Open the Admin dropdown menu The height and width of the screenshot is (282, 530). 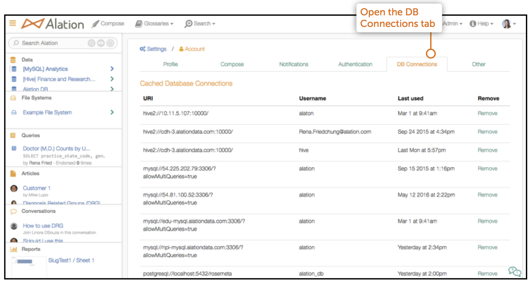tap(453, 24)
